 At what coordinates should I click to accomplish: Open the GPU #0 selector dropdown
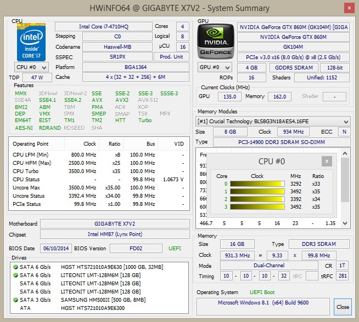(x=215, y=67)
